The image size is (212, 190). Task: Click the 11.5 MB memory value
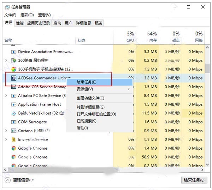(149, 113)
